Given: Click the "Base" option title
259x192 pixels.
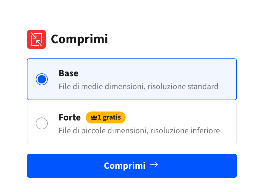Looking at the screenshot, I should pos(68,73).
